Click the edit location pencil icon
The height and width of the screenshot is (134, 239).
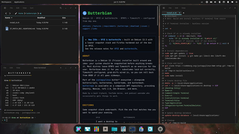coord(16,13)
